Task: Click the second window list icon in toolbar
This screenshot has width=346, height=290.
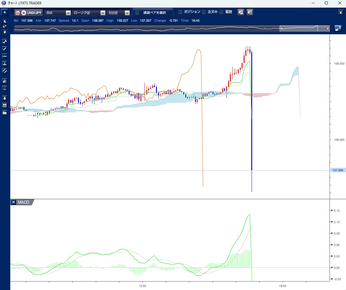Action: coord(250,12)
